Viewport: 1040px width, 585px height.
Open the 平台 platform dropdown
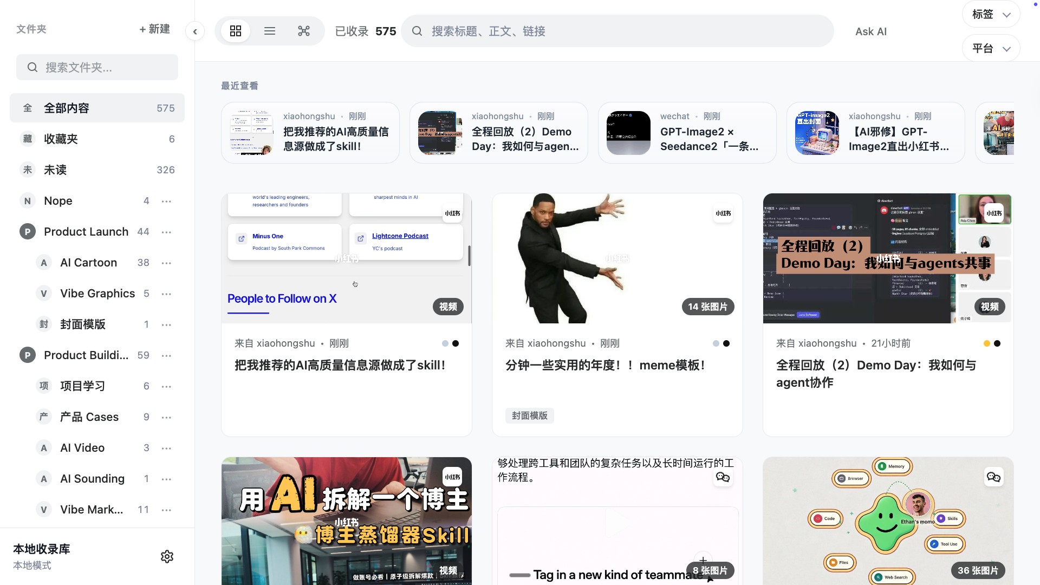click(x=991, y=49)
